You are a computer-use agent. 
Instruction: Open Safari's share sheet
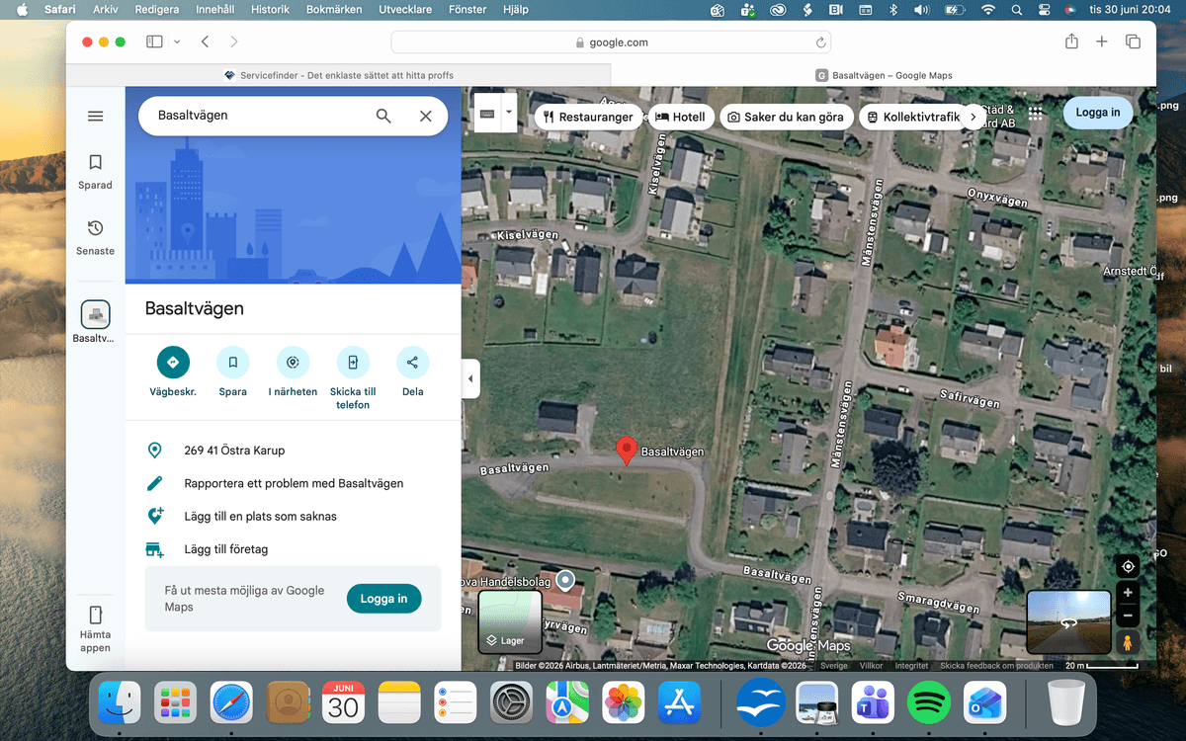(x=1071, y=41)
